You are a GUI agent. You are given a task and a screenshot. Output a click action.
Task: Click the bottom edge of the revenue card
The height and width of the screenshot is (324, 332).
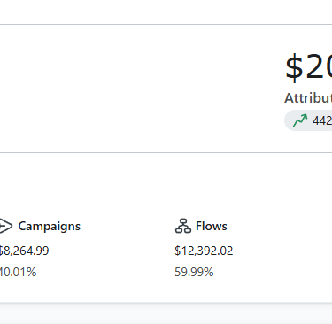(x=166, y=303)
